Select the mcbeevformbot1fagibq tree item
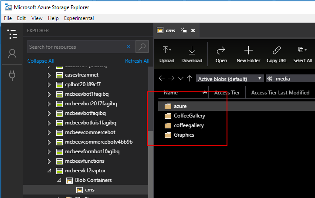315x198 pixels. (x=92, y=152)
